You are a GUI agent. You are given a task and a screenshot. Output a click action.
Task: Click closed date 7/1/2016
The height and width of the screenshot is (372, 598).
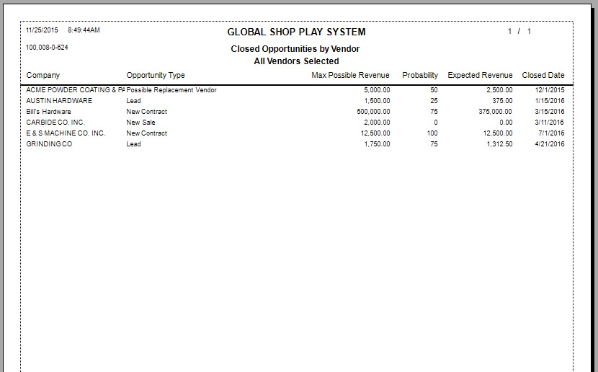tap(551, 133)
